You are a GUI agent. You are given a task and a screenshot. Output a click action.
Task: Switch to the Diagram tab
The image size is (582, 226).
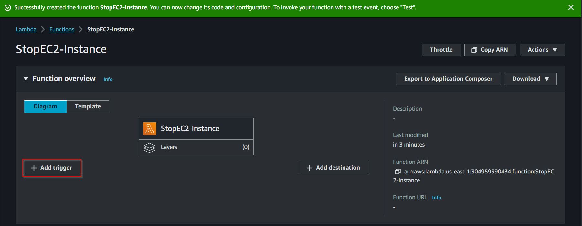click(45, 107)
